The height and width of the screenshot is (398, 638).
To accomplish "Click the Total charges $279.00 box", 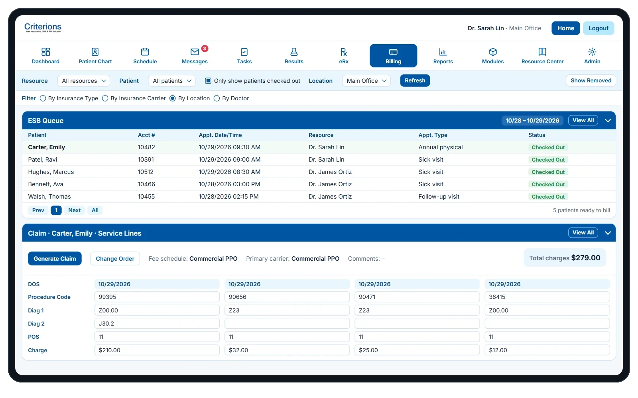I will click(x=565, y=258).
